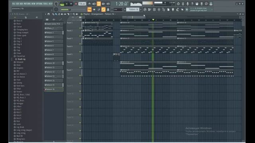This screenshot has height=143, width=255.
Task: Toggle the metronome icon
Action: (x=89, y=4)
